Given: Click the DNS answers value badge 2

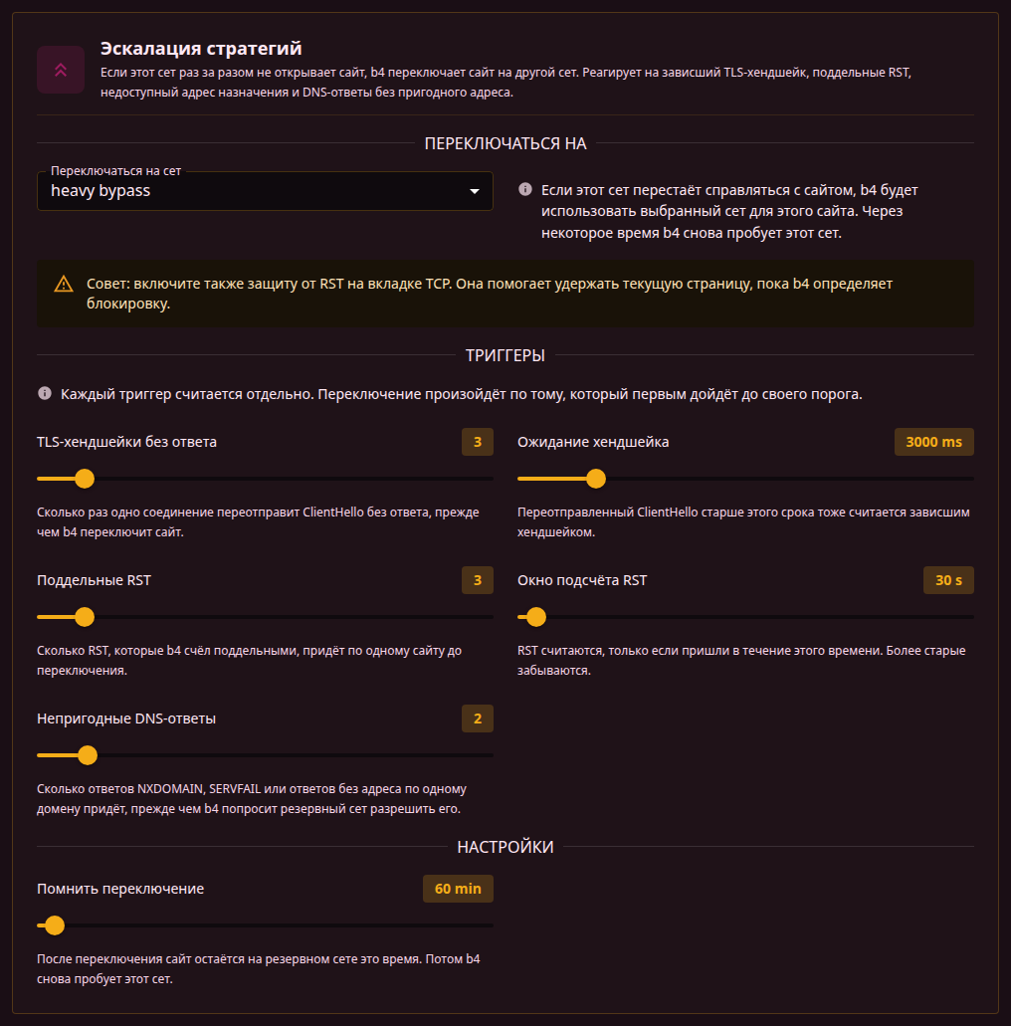Looking at the screenshot, I should [478, 718].
